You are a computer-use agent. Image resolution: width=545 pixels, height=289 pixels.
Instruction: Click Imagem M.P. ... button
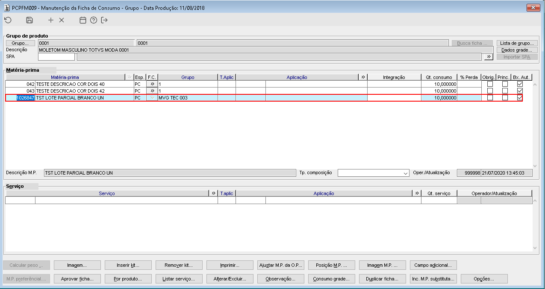(382, 265)
